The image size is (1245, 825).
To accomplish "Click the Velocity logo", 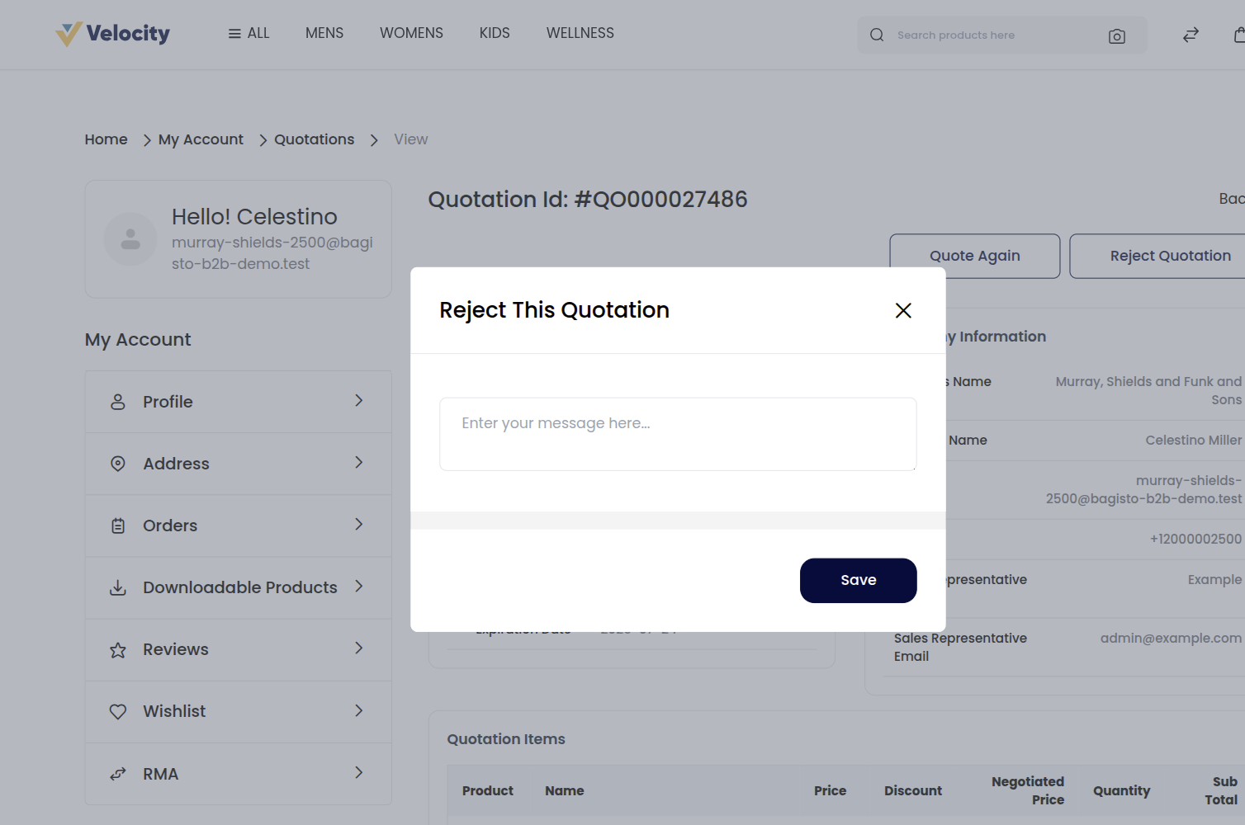I will 113,34.
